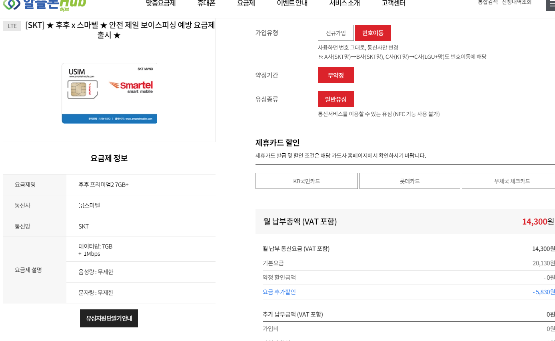Click 통합검색 link in header
Viewport: 555px width, 341px height.
488,2
